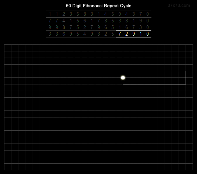The height and width of the screenshot is (174, 197).
Task: Click digit 8 in the third digit row
Action: pyautogui.click(x=64, y=28)
